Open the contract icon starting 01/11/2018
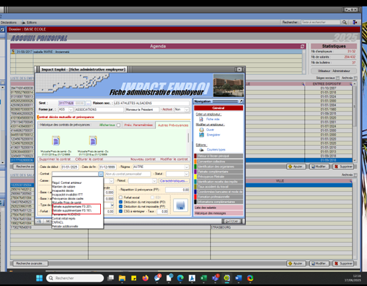The image size is (367, 286). point(93,141)
